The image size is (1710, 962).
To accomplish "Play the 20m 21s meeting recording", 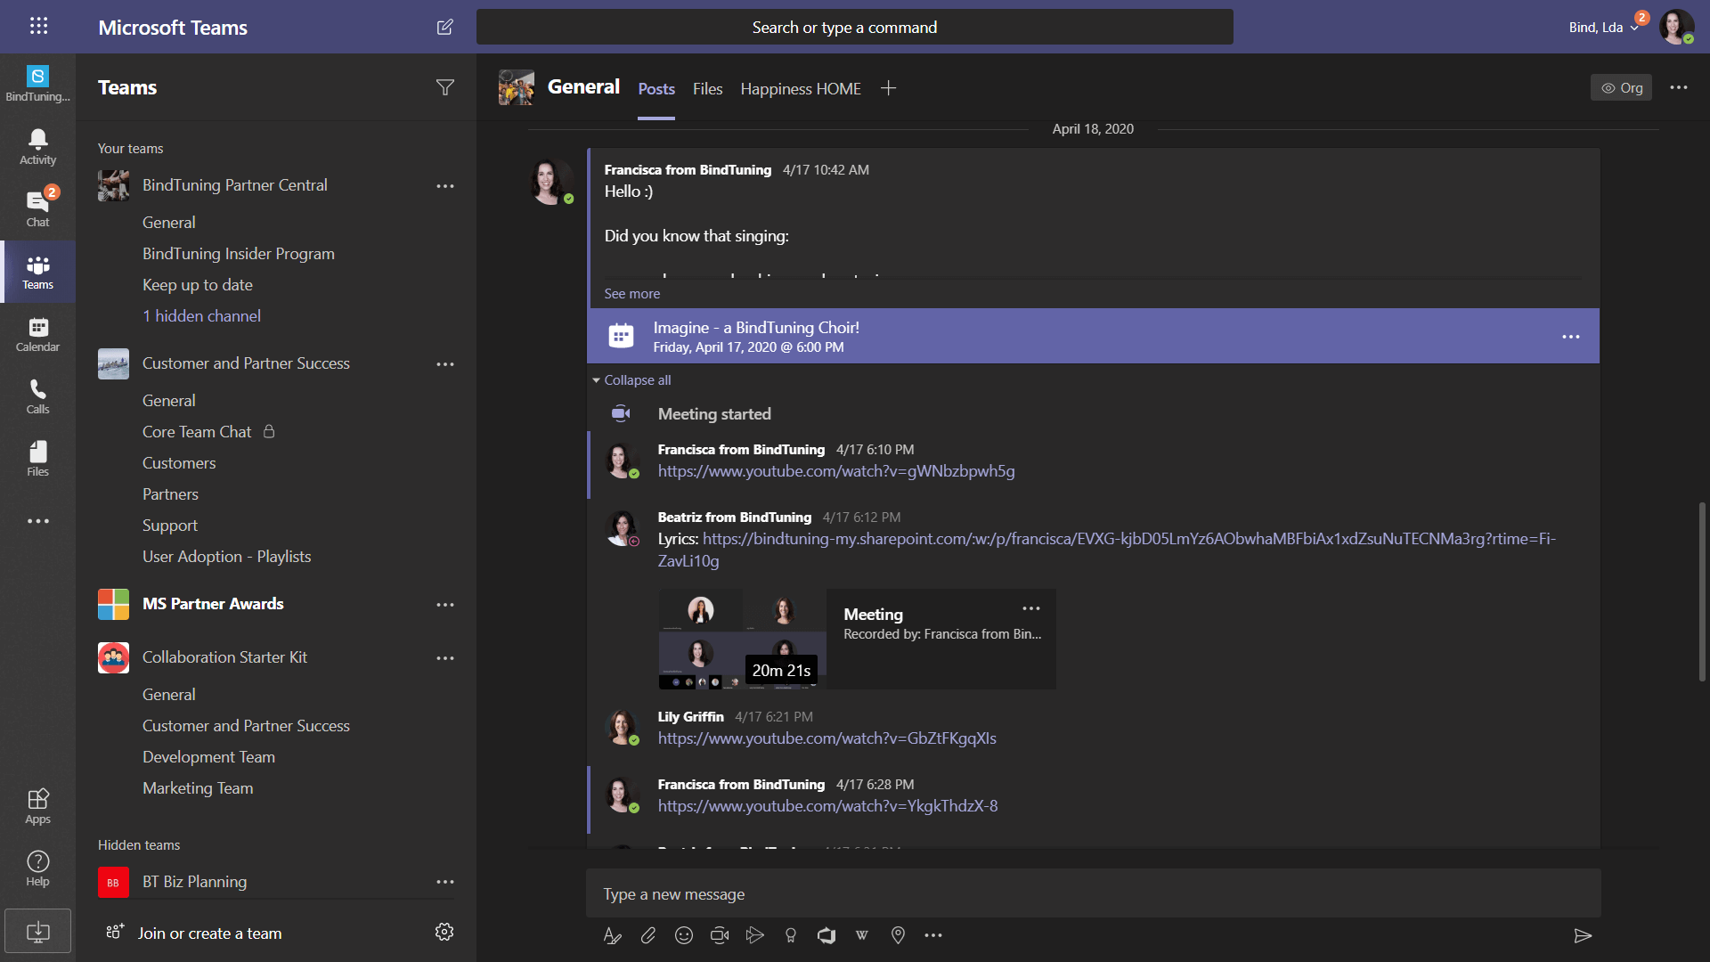I will point(742,639).
